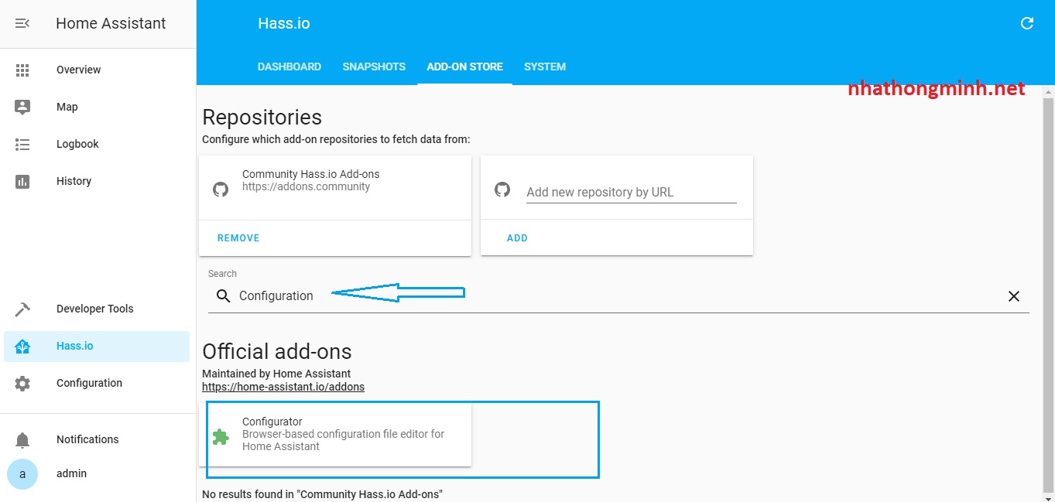This screenshot has width=1055, height=502.
Task: Click the ADD repository button
Action: pos(517,238)
